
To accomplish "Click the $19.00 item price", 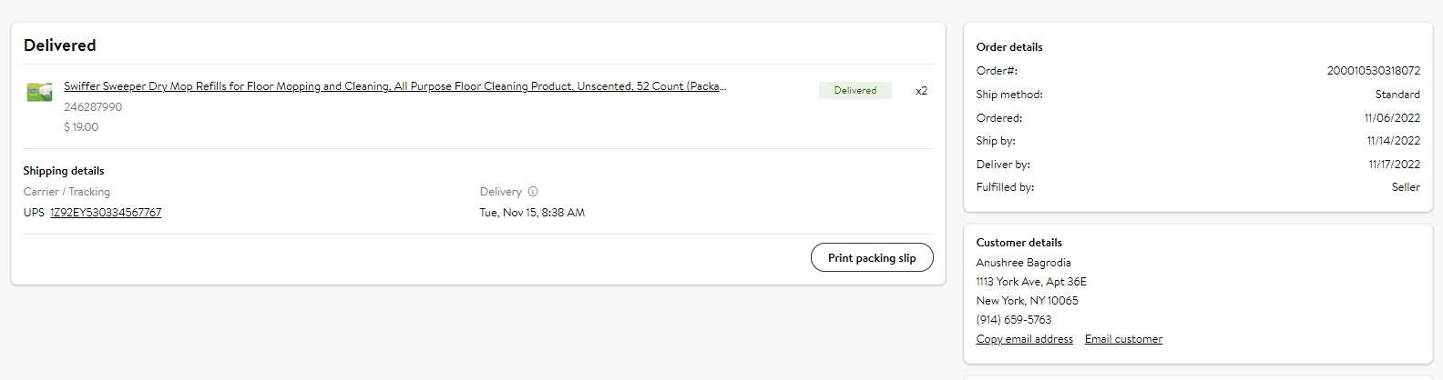I will point(81,127).
